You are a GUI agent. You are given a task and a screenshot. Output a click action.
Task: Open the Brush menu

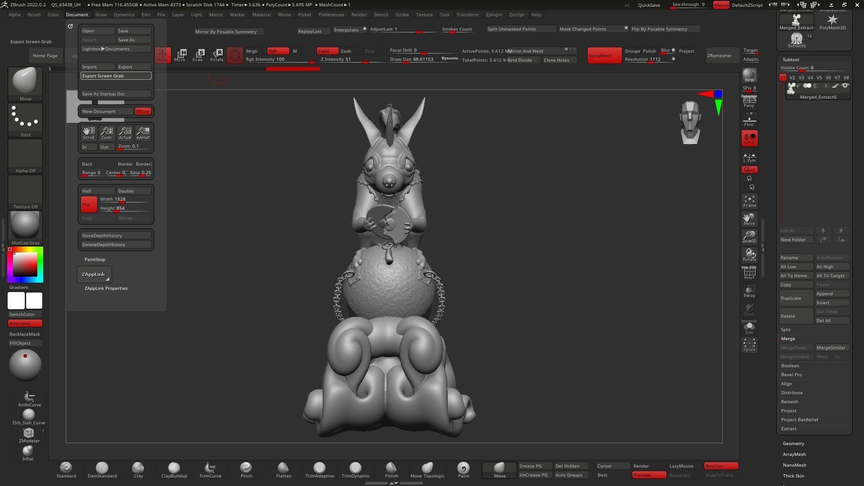[x=34, y=14]
